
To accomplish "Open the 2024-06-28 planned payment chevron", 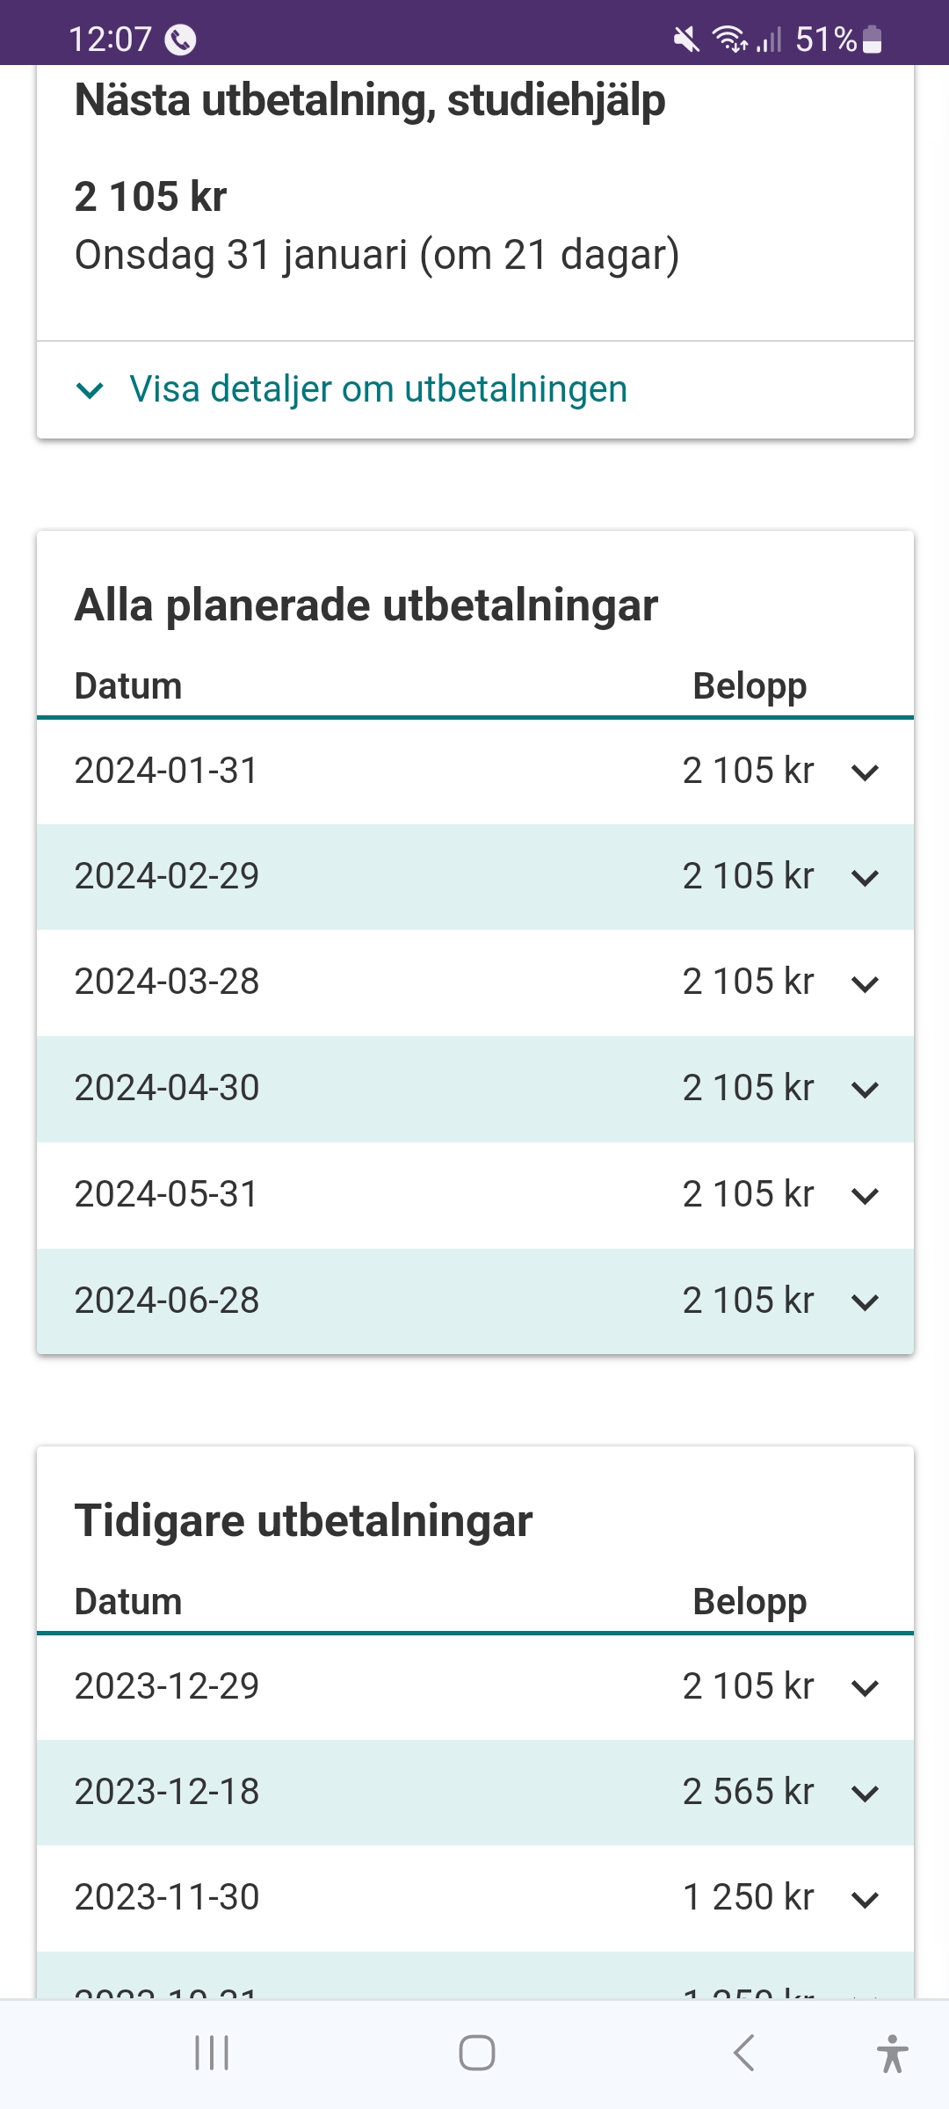I will pyautogui.click(x=865, y=1301).
